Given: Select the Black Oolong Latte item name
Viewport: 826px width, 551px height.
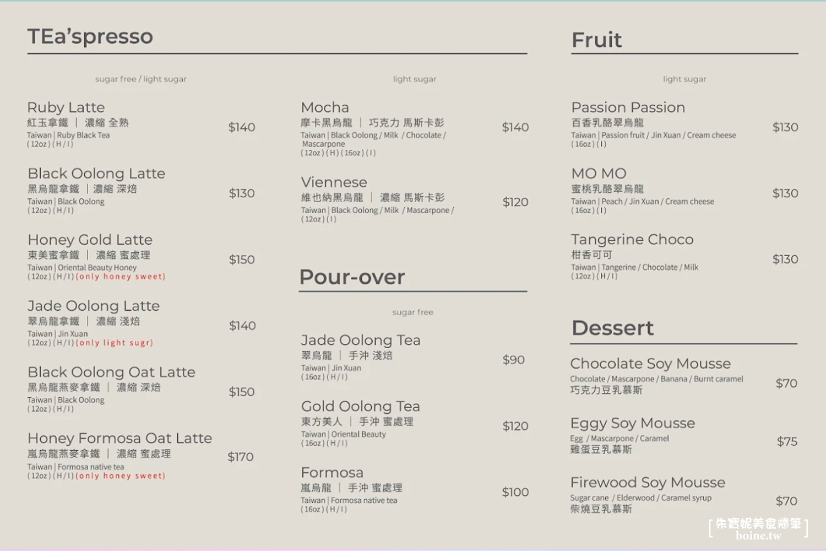Looking at the screenshot, I should 96,174.
